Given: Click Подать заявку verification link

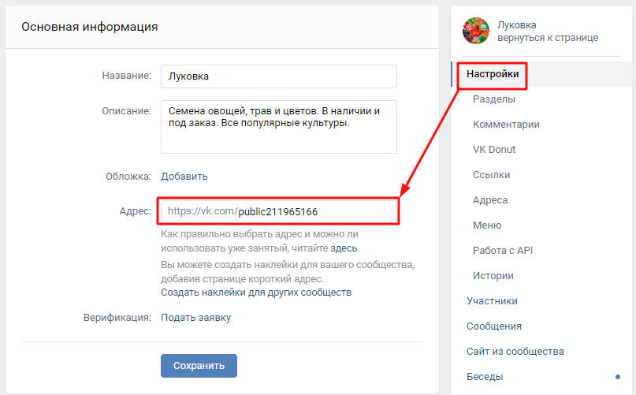Looking at the screenshot, I should point(196,318).
